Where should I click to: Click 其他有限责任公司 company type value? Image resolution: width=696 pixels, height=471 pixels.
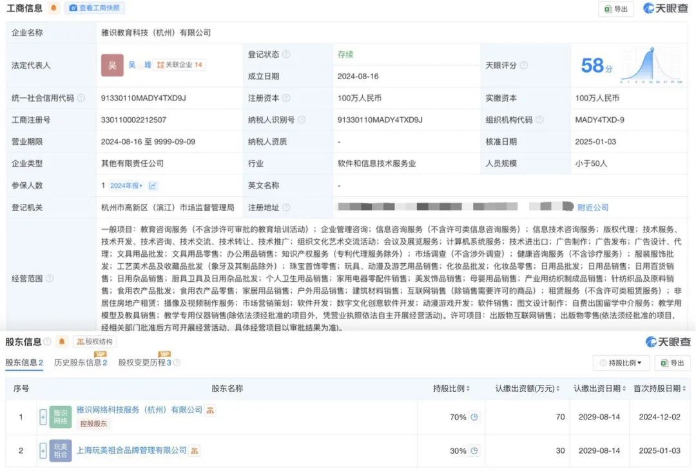click(132, 163)
